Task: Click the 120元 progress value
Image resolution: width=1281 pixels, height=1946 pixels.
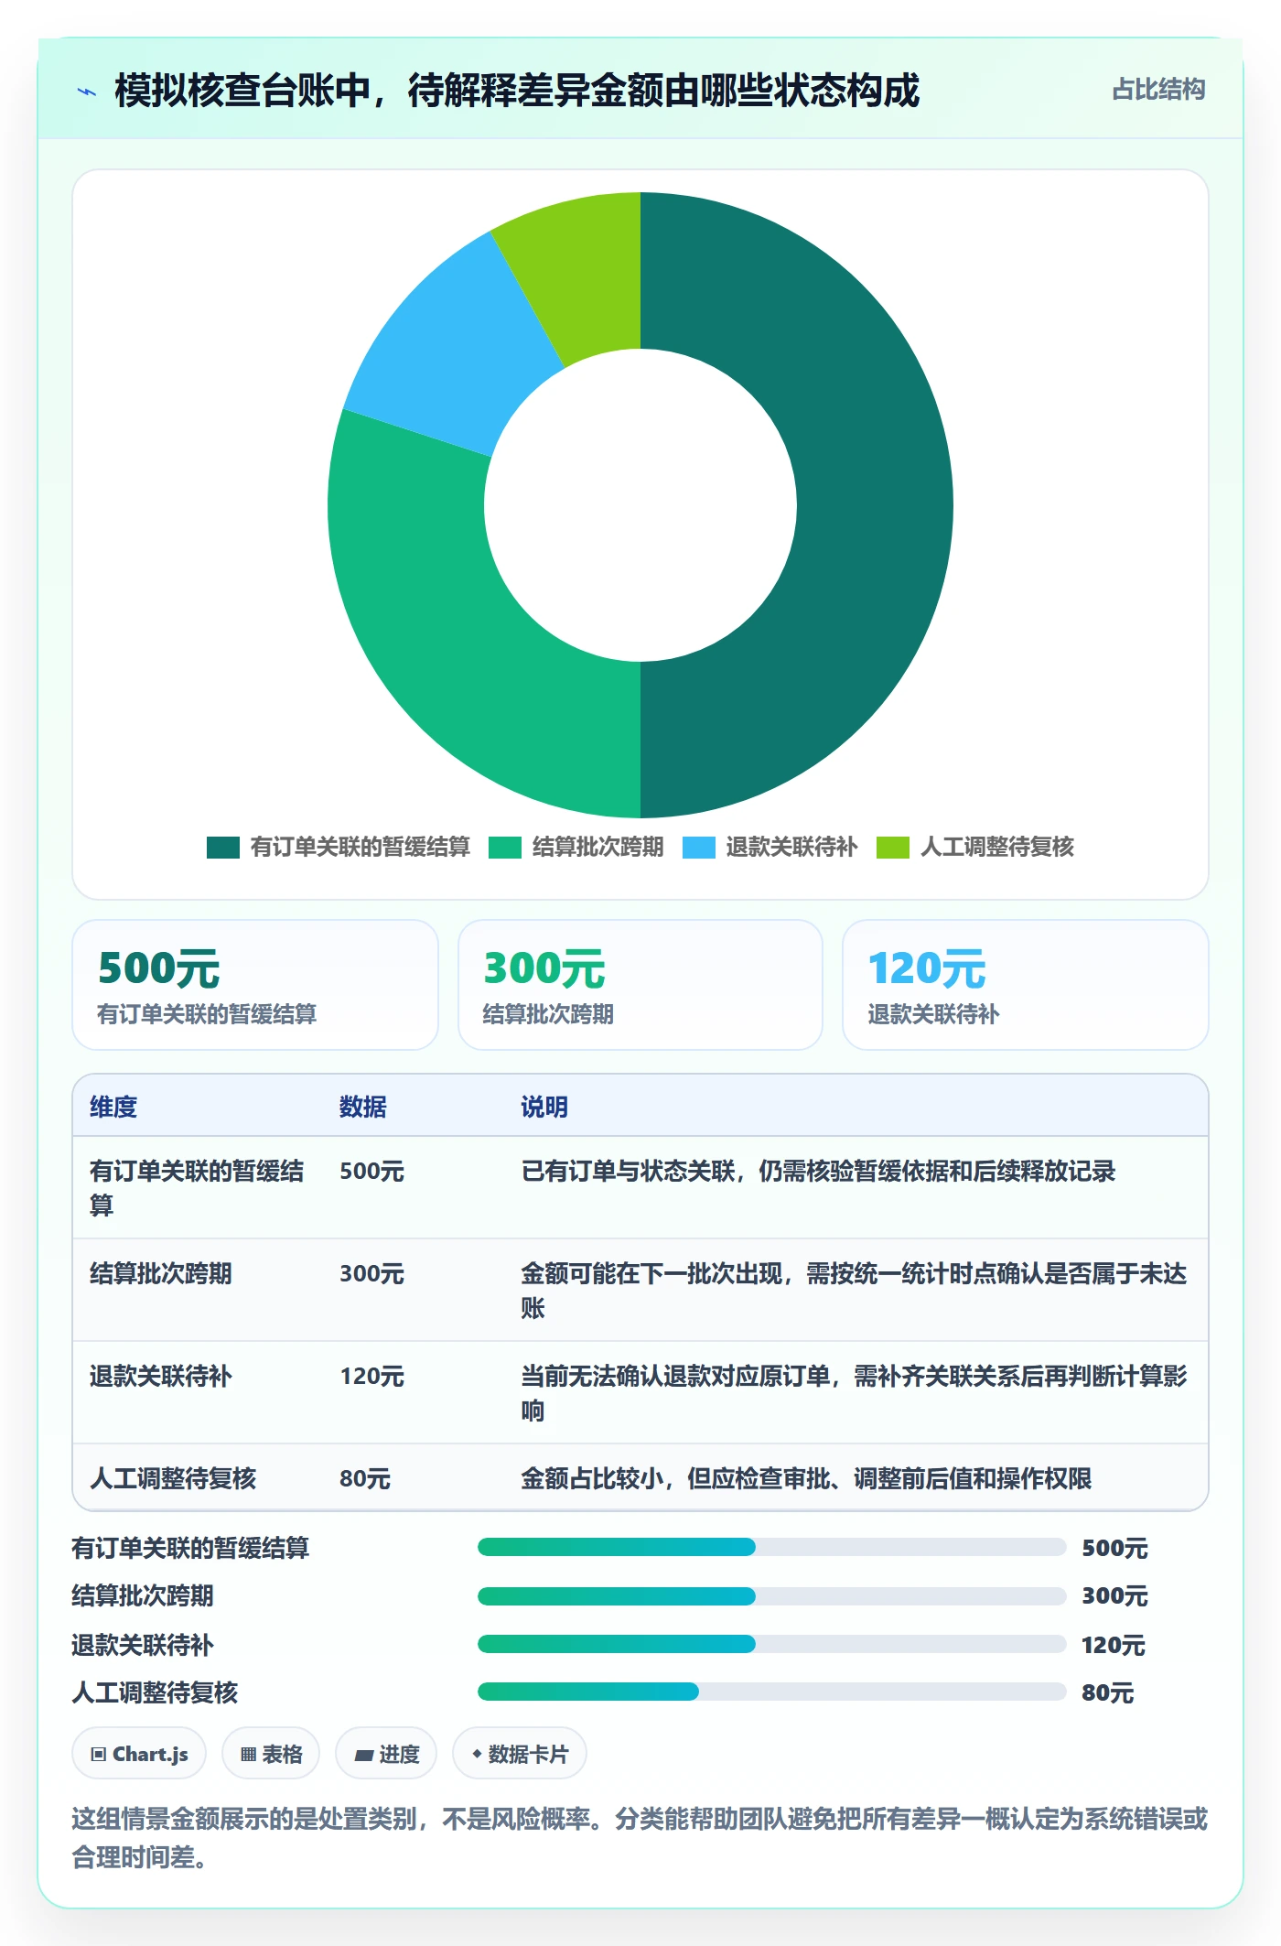Action: 1114,1646
